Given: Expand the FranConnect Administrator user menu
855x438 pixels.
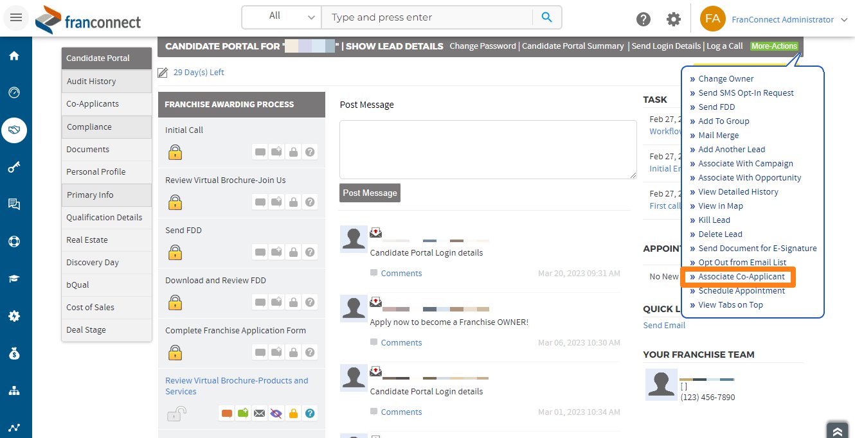Looking at the screenshot, I should (x=790, y=19).
